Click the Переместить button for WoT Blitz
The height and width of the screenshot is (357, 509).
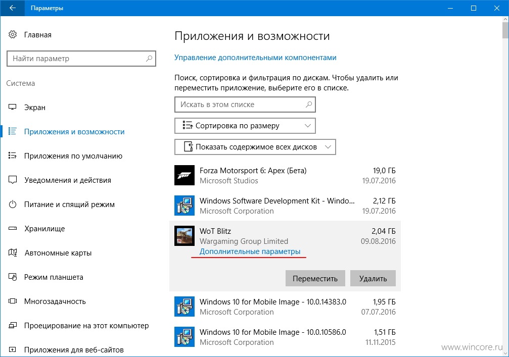[315, 279]
